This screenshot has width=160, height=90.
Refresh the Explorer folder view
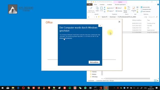click(146, 17)
